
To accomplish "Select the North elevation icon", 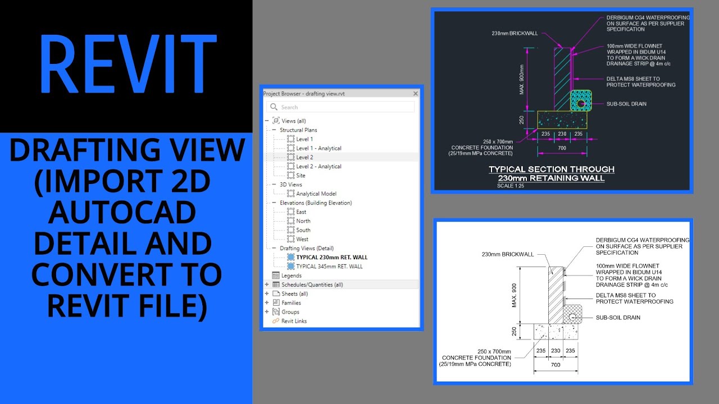I will (290, 221).
